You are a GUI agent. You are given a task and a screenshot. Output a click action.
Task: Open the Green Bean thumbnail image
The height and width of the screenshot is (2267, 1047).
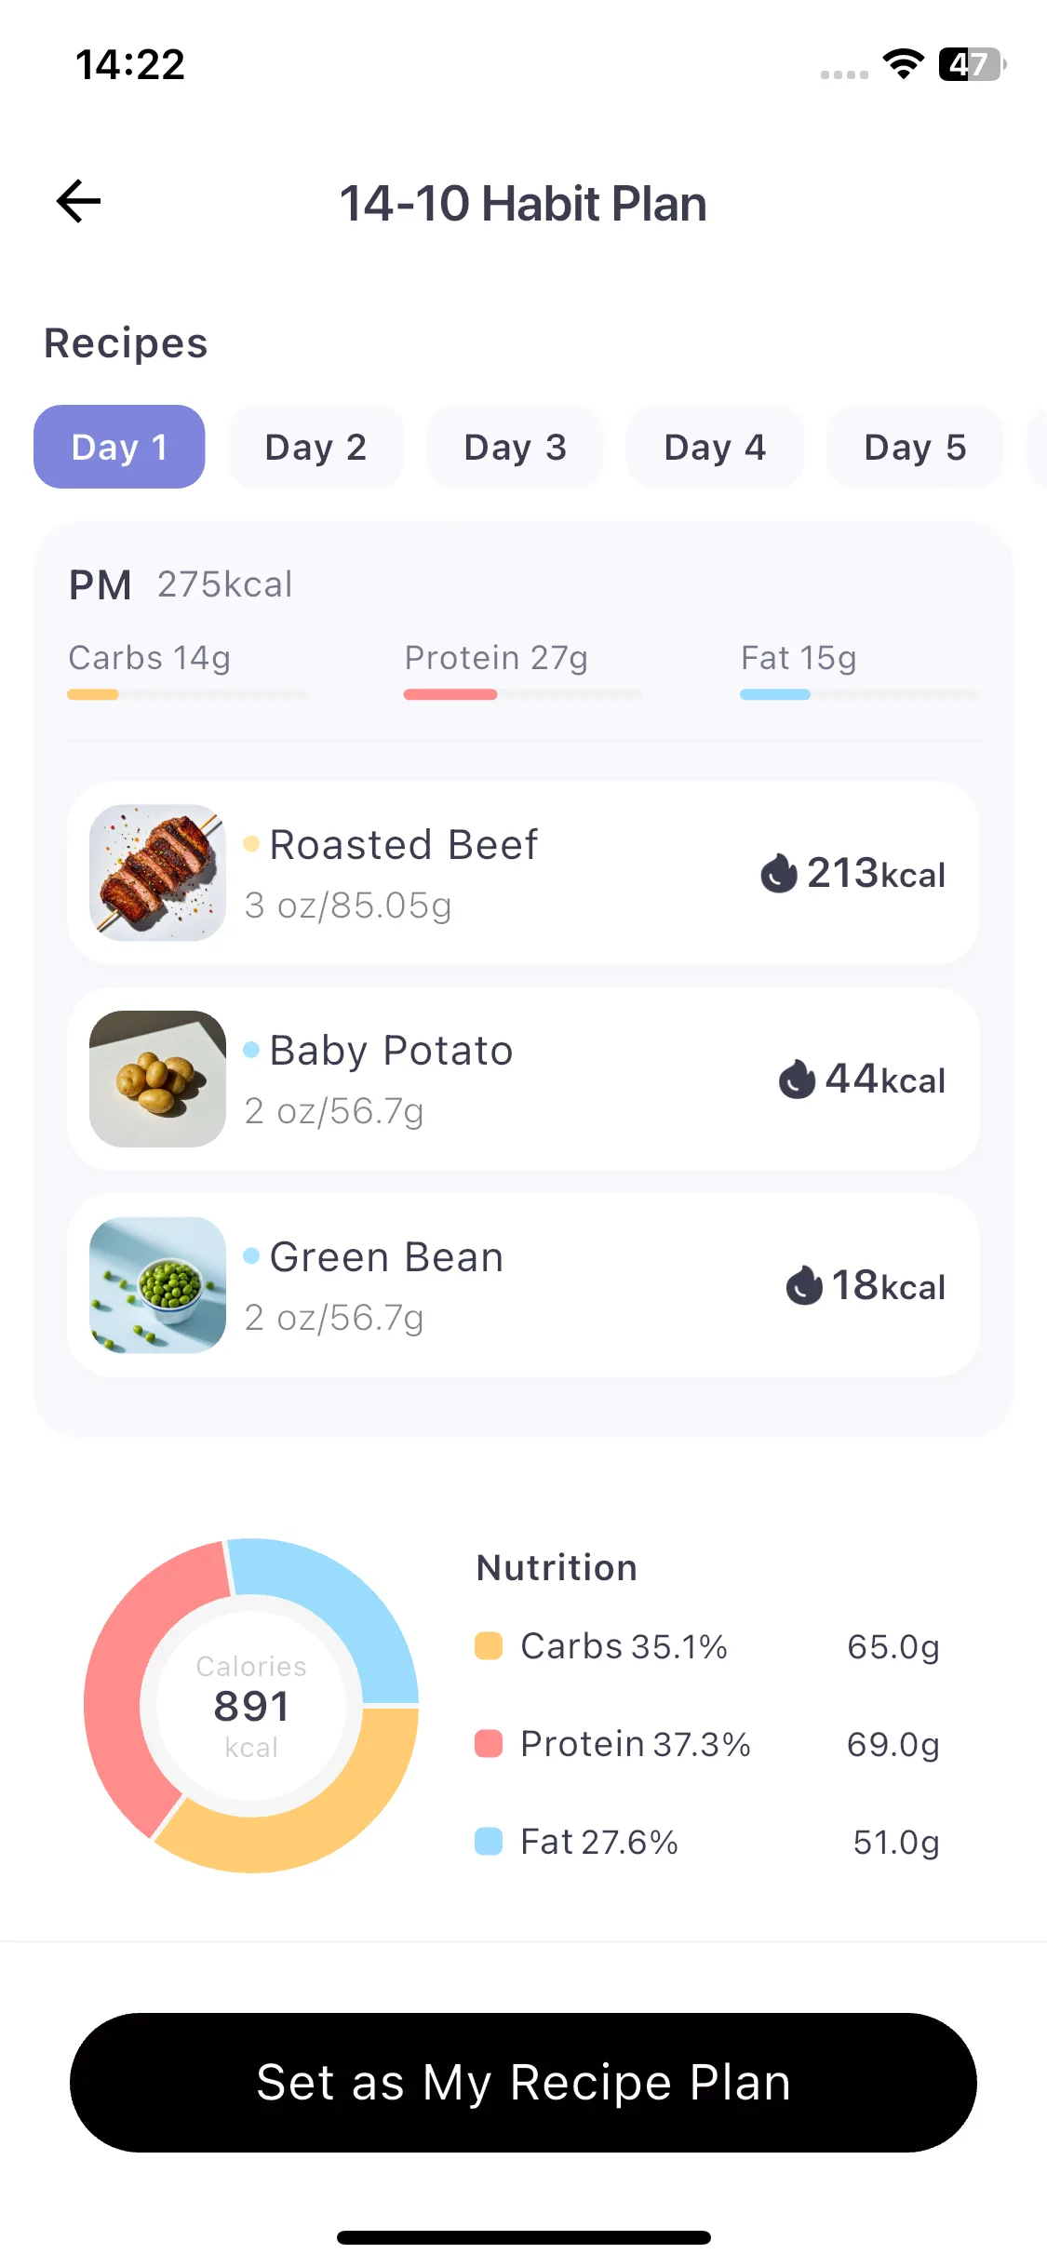[x=157, y=1285]
